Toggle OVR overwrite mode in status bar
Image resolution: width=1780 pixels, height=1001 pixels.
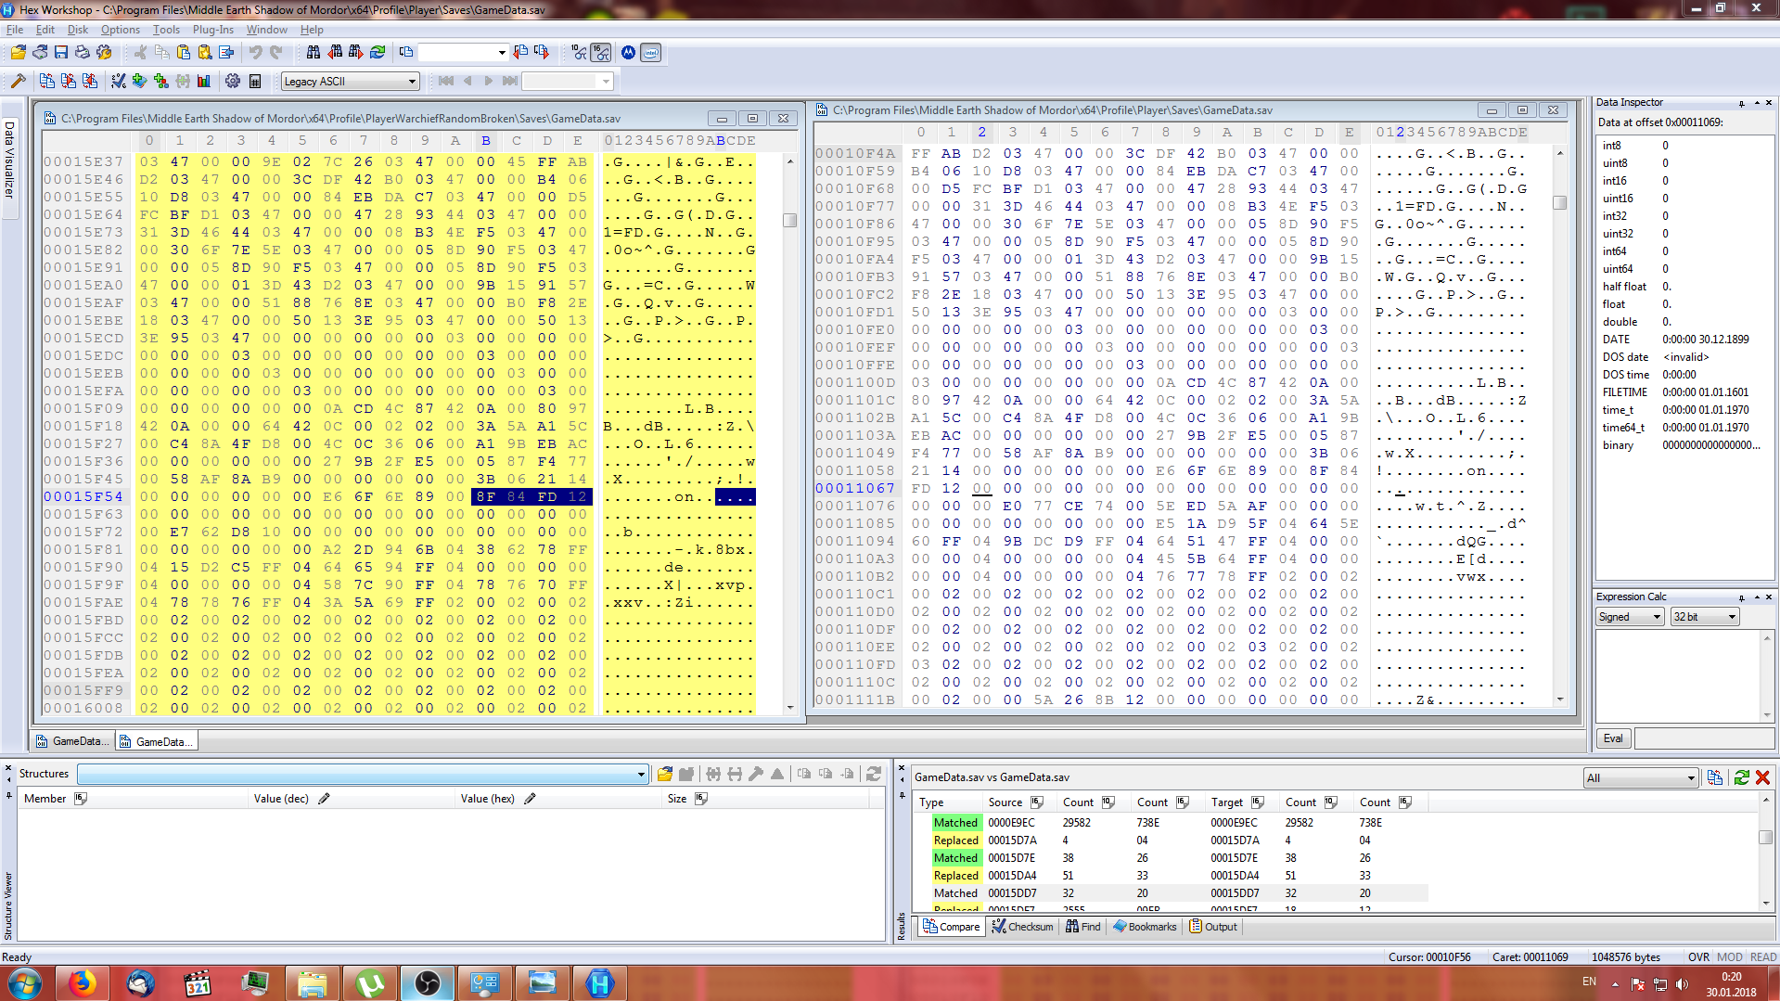click(x=1699, y=956)
